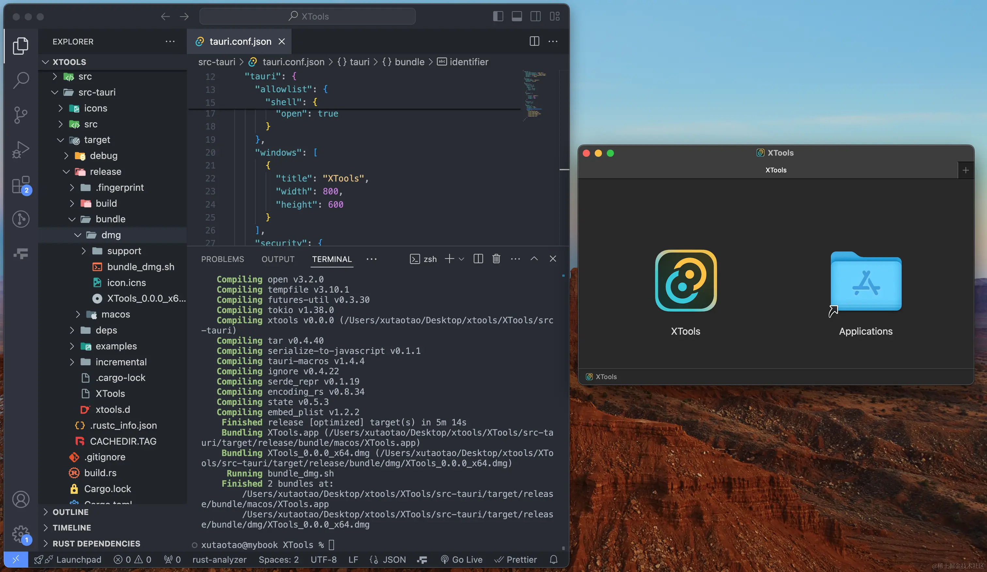Collapse the dmg folder

coord(78,235)
